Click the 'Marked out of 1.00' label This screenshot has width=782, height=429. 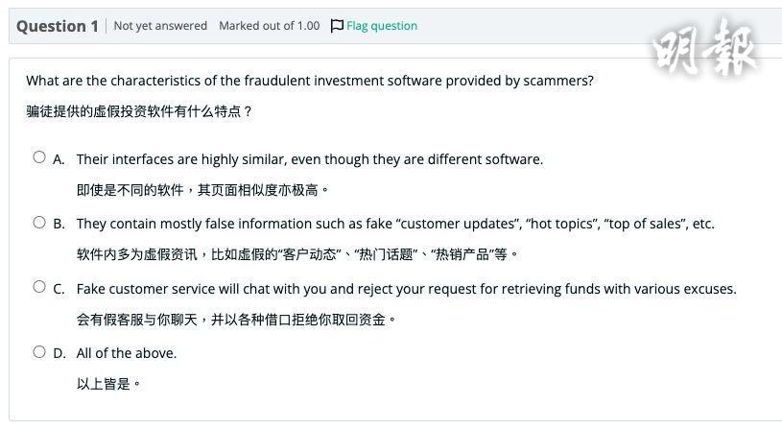pyautogui.click(x=269, y=26)
